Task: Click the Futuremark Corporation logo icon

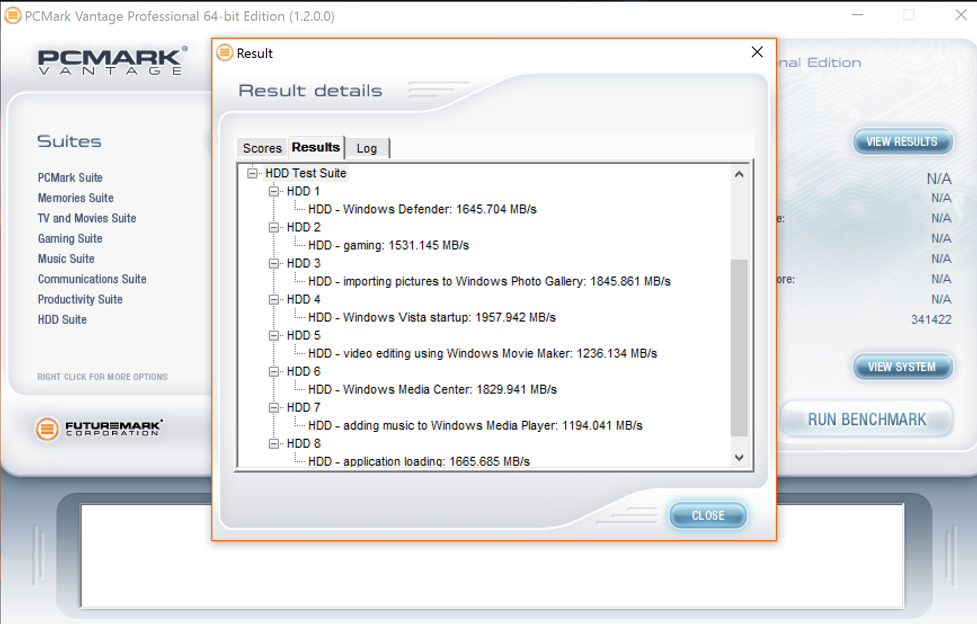Action: tap(47, 429)
